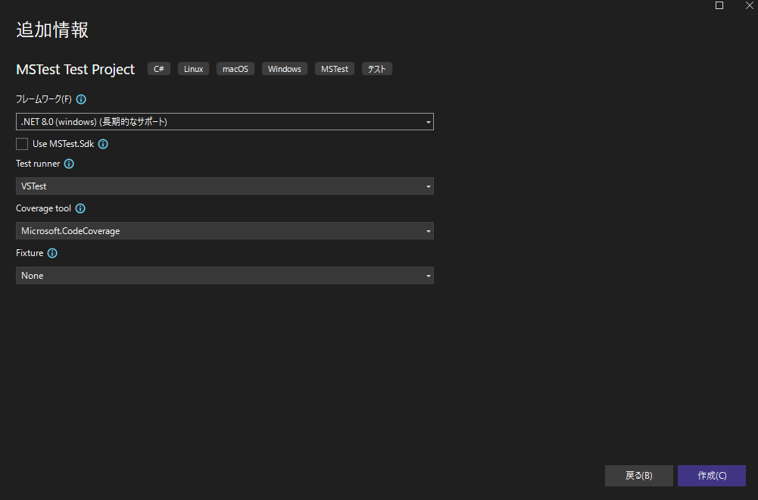Click the Fixture label
This screenshot has height=500, width=758.
pyautogui.click(x=30, y=253)
